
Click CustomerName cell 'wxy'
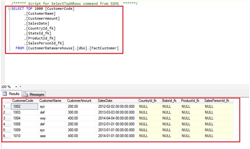[x=52, y=118]
